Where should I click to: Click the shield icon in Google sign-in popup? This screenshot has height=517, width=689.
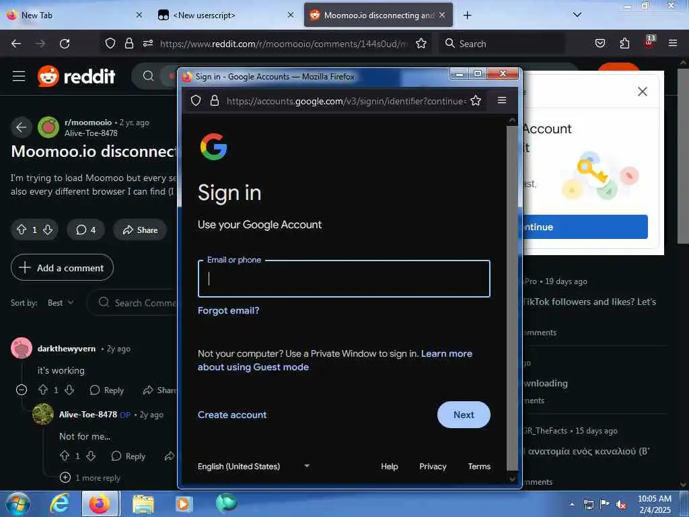pos(196,101)
